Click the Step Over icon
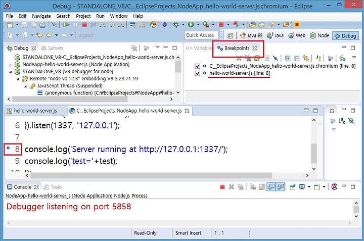 tap(112, 25)
